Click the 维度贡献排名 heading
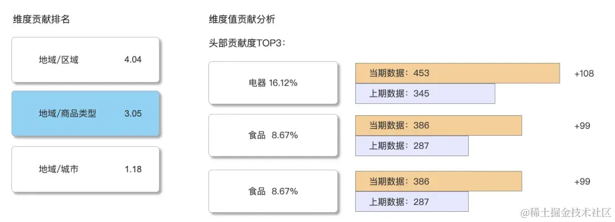The image size is (615, 222). (41, 19)
